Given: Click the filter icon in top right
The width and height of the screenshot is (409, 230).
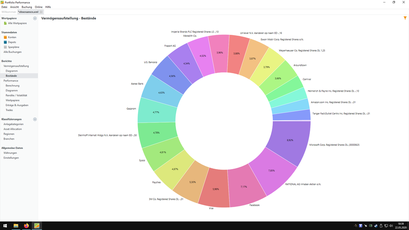Looking at the screenshot, I should pos(405,18).
